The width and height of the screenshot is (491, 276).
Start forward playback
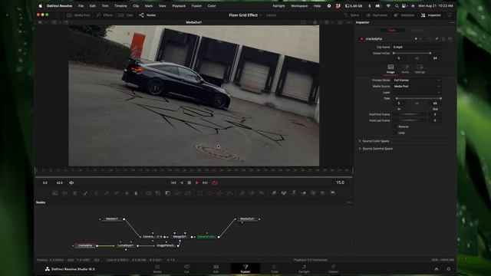coord(197,182)
